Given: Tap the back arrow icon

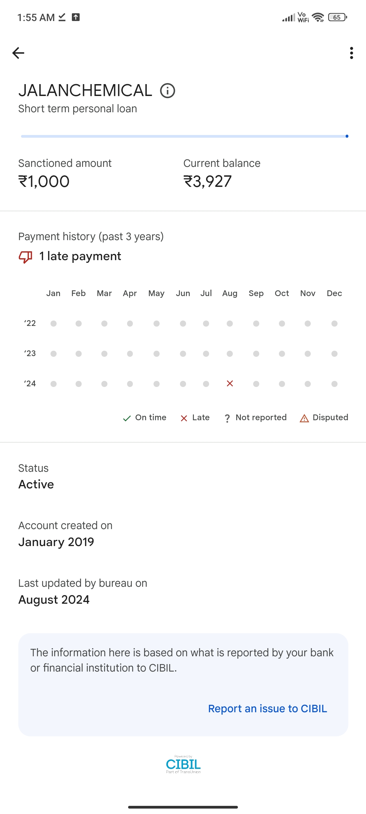Looking at the screenshot, I should click(x=18, y=53).
